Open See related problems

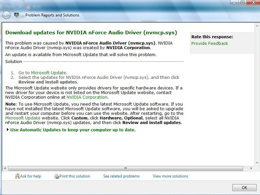click(121, 176)
